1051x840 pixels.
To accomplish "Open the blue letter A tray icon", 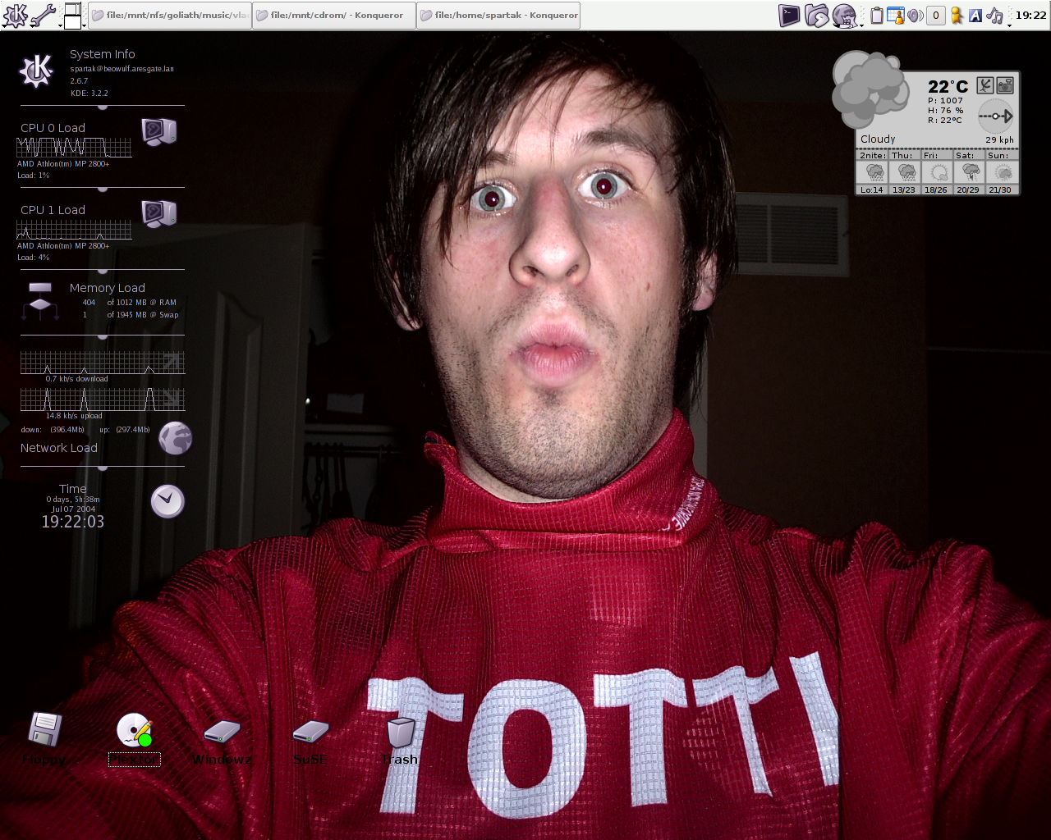I will 975,15.
